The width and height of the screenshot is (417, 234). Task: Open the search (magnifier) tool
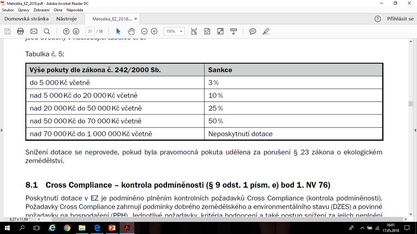(47, 31)
